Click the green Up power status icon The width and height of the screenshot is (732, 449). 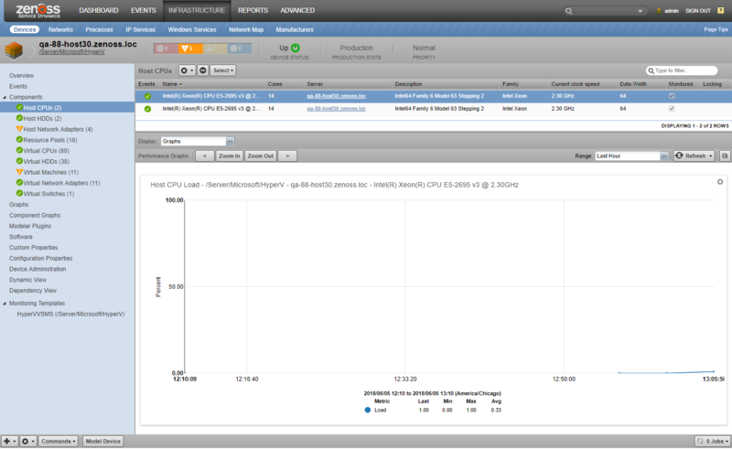[x=295, y=48]
